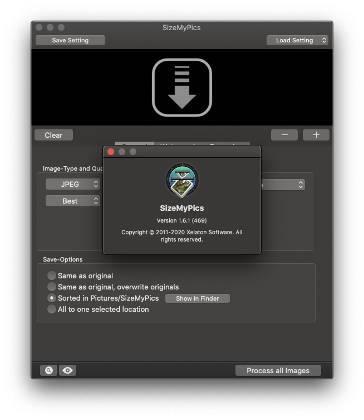Click the Save-Options section label
The width and height of the screenshot is (364, 420).
(63, 259)
